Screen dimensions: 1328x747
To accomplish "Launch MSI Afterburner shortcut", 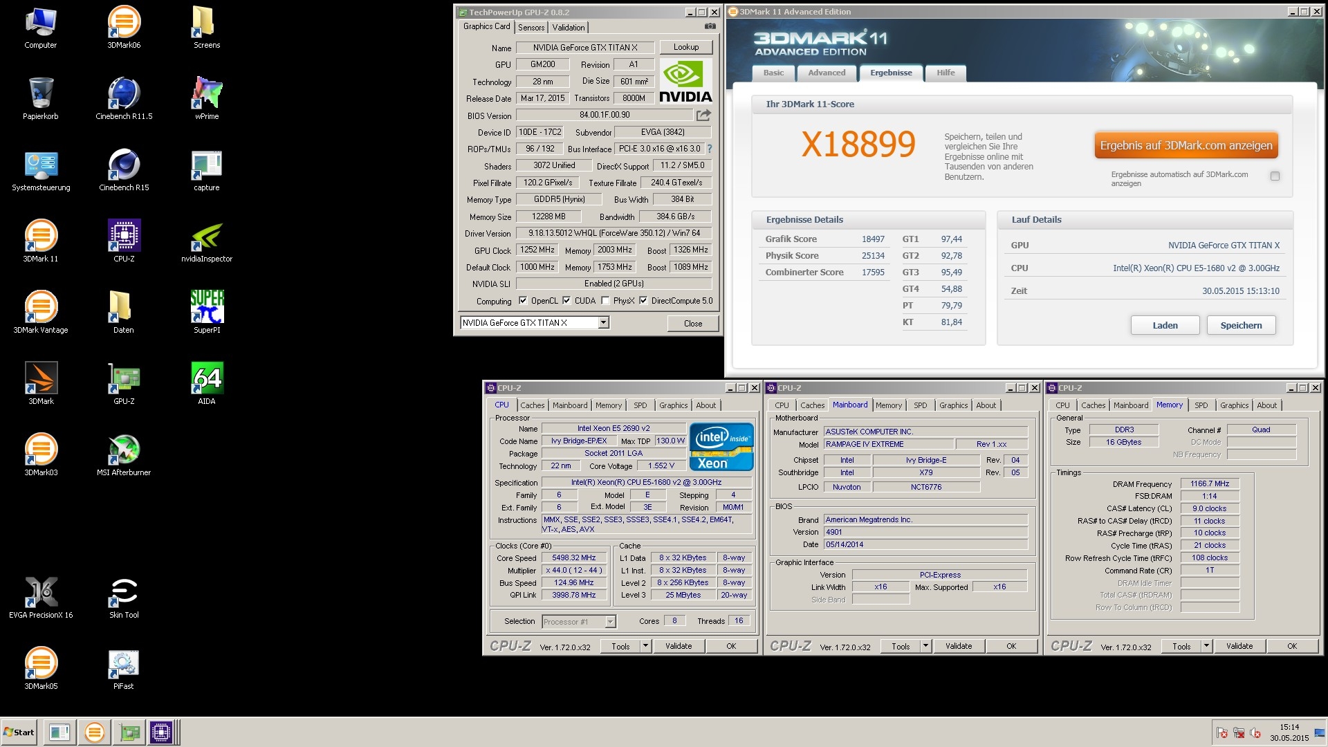I will 124,455.
